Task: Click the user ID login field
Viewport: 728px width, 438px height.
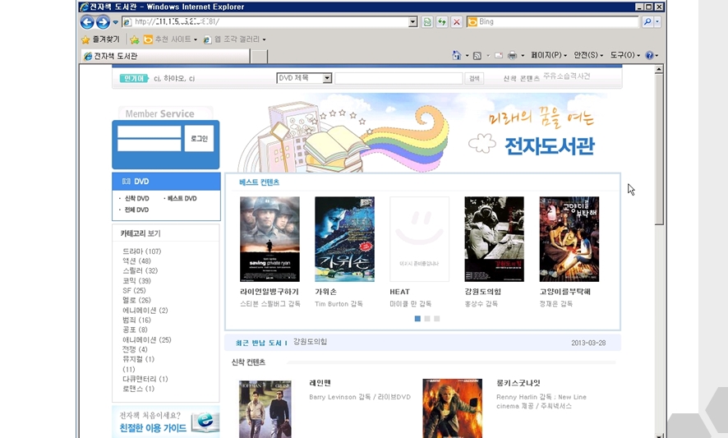Action: pos(149,132)
